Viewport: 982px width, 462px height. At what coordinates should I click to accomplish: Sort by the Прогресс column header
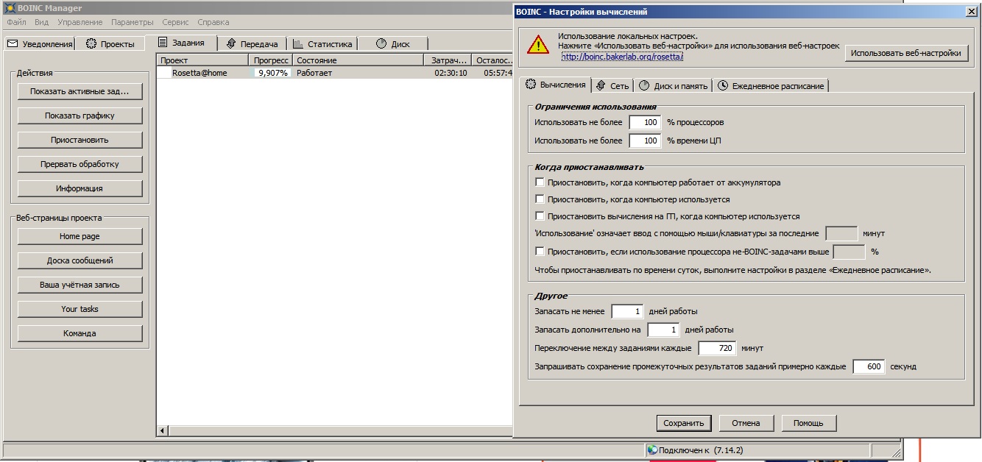coord(271,60)
